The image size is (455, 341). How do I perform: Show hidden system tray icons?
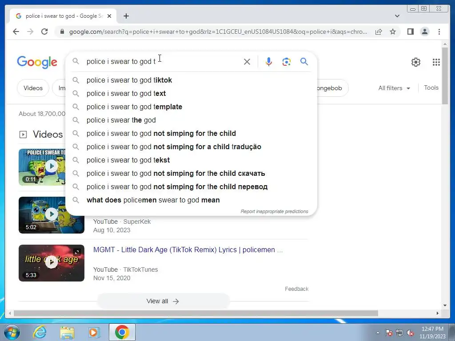point(378,333)
